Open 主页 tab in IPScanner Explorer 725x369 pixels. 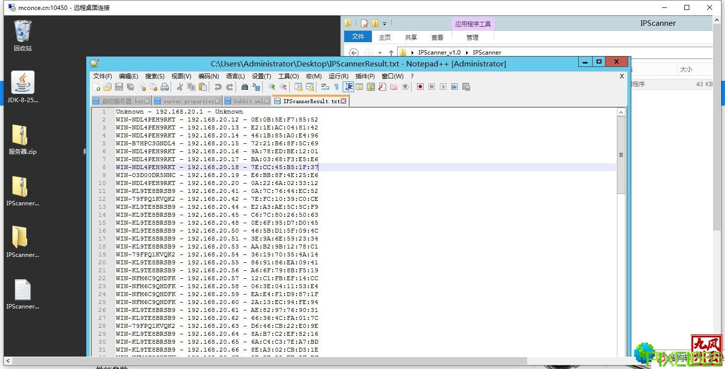[384, 37]
